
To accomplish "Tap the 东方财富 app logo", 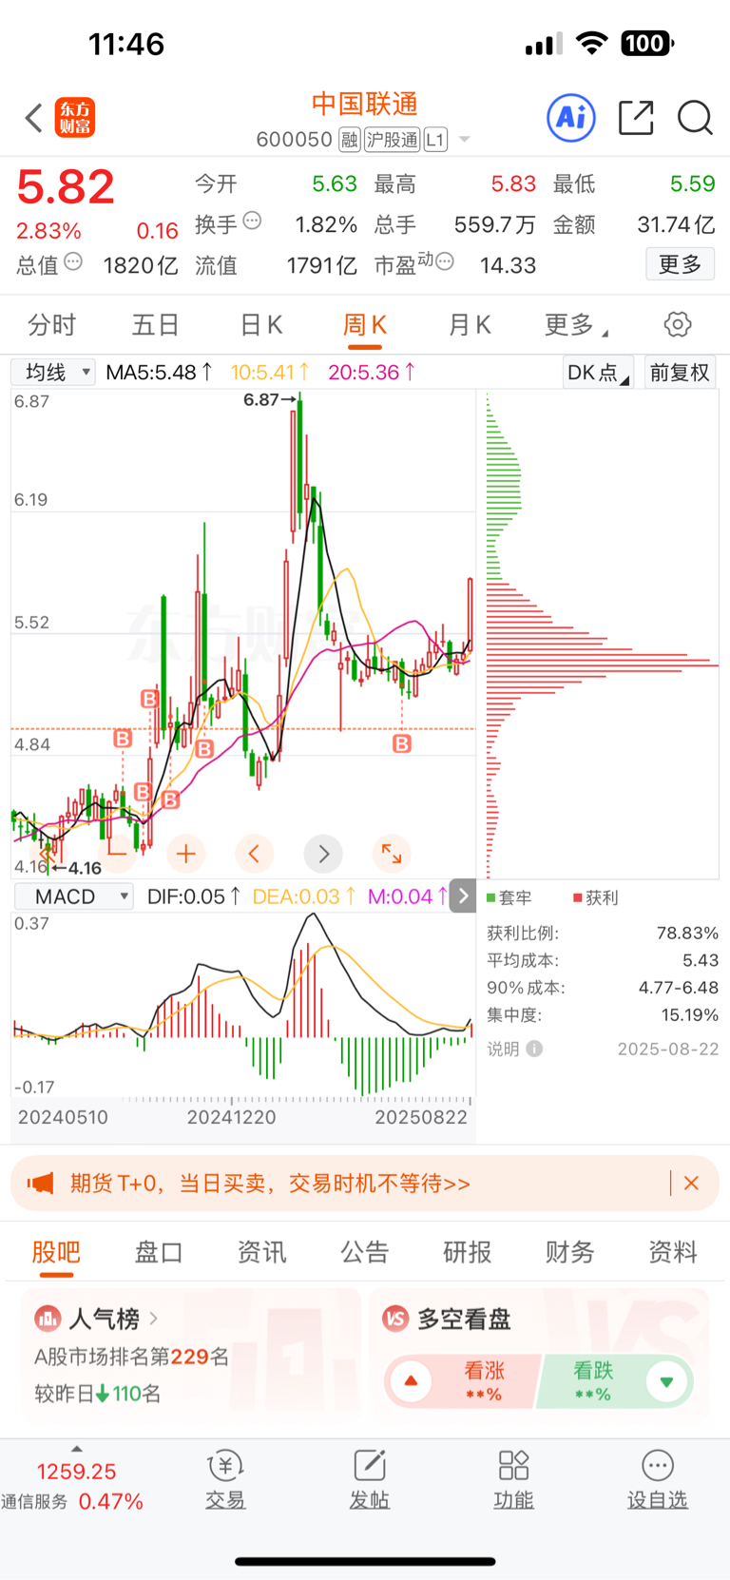I will pos(75,118).
